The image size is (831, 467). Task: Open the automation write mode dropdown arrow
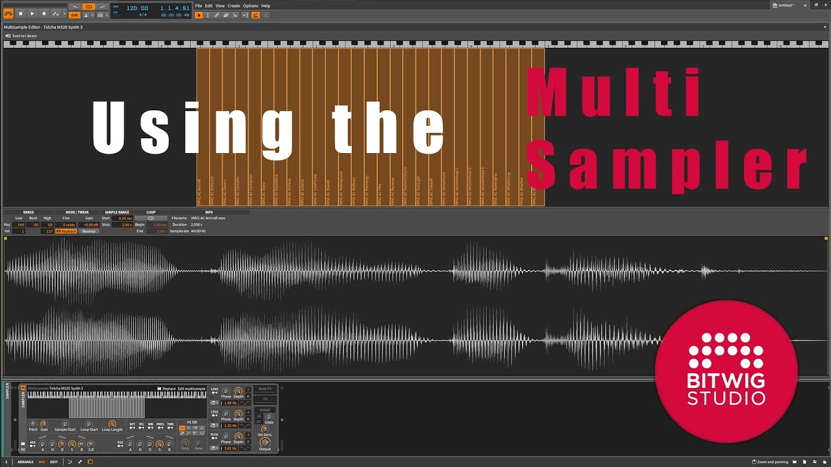[64, 14]
